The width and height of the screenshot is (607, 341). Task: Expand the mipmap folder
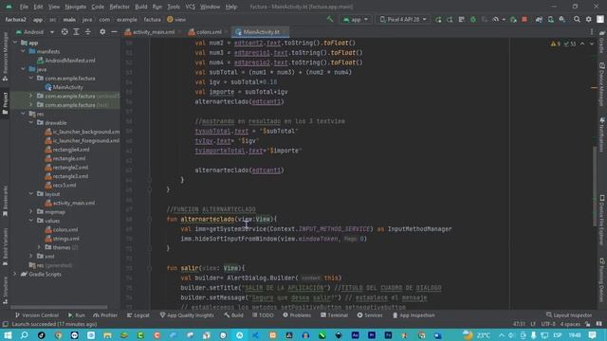pos(31,211)
